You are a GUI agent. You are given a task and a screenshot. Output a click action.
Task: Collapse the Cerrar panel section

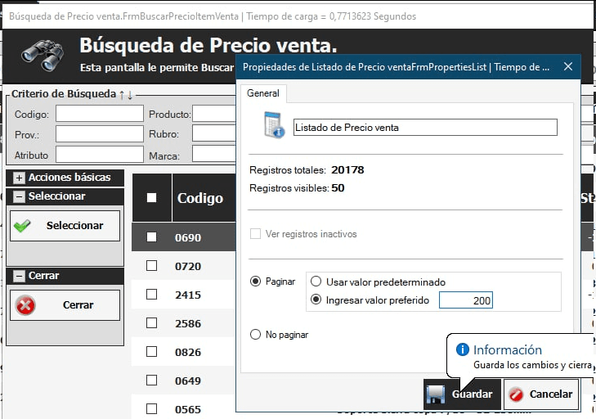tap(19, 276)
